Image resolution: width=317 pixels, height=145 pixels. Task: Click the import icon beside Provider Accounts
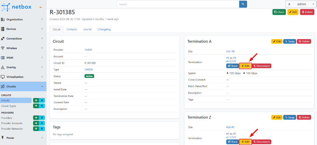point(42,123)
